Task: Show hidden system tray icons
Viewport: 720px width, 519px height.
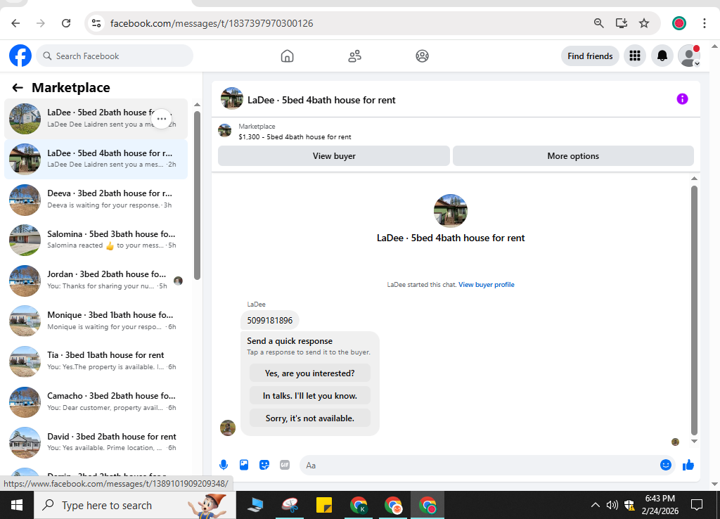Action: click(x=595, y=505)
